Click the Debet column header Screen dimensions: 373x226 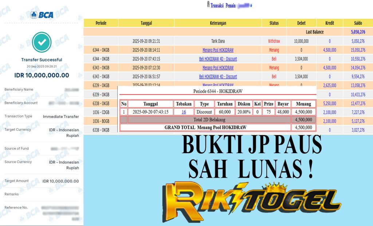(x=301, y=23)
